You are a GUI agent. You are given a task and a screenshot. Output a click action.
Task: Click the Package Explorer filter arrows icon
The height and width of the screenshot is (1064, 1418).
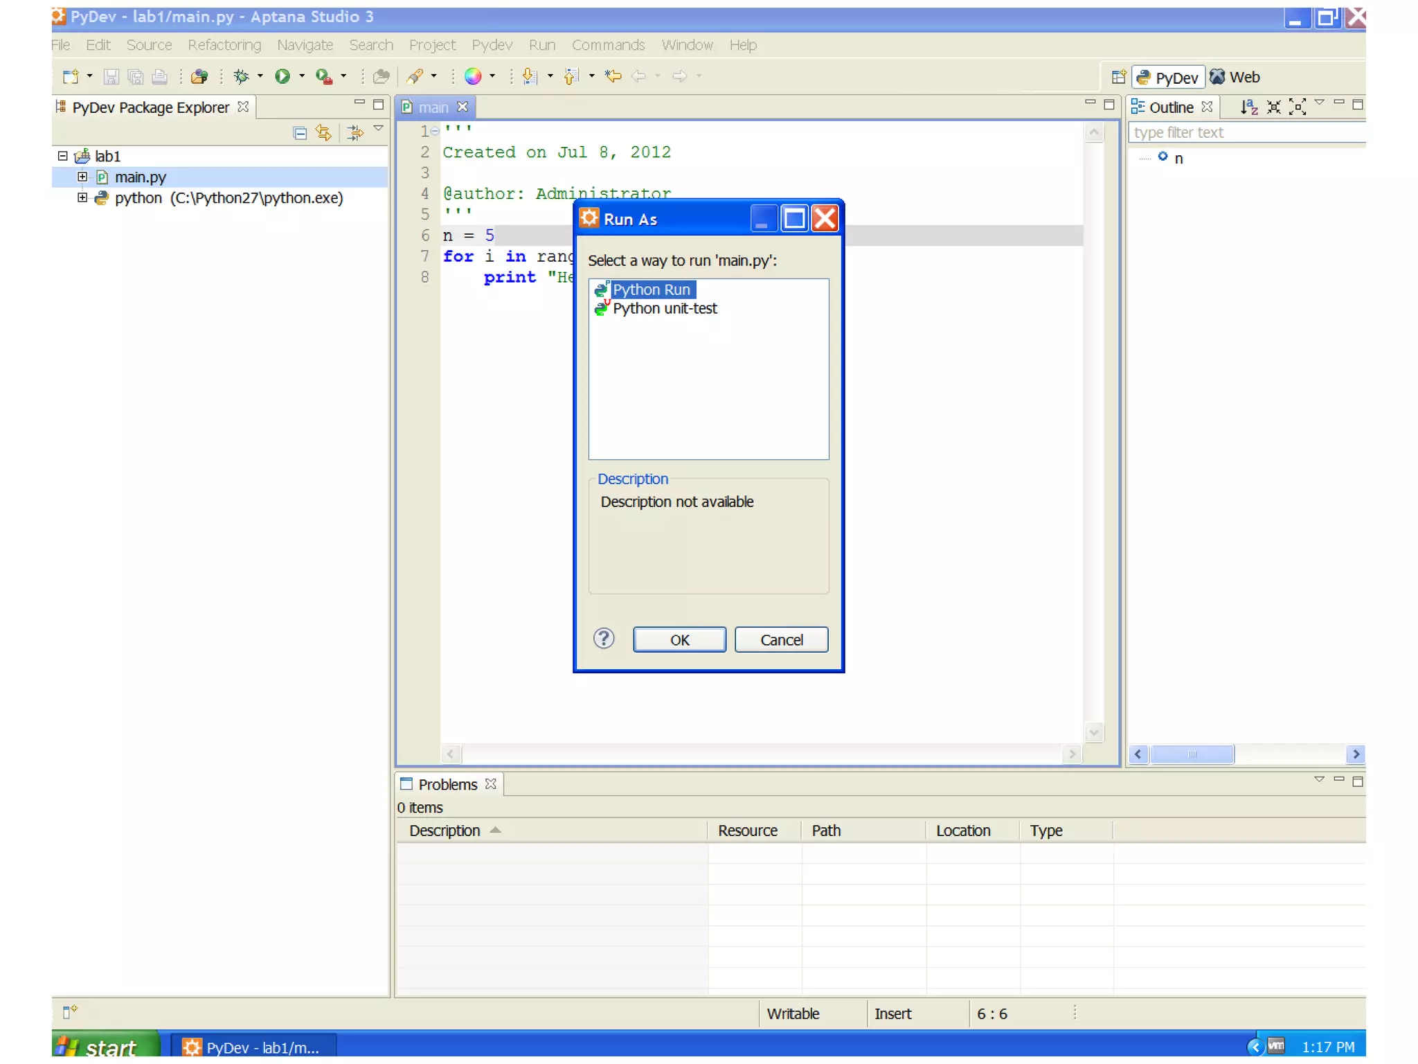click(x=354, y=132)
